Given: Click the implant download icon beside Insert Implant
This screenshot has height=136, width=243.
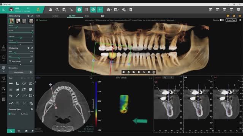Looking at the screenshot, I should [31, 72].
